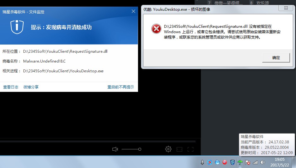The image size is (296, 168).
Task: Click virus database version 29.0522.0004
Action: 276,147
